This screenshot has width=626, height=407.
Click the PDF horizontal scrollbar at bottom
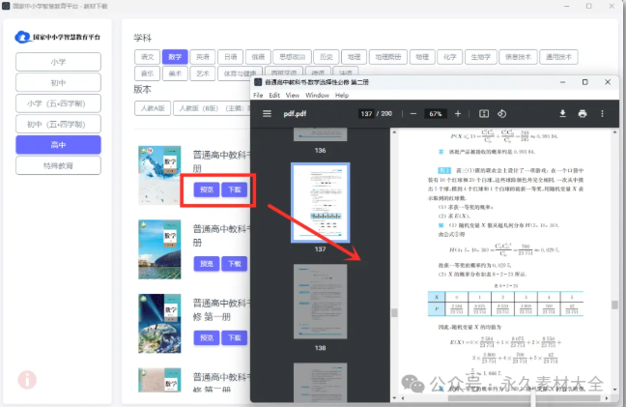[524, 398]
